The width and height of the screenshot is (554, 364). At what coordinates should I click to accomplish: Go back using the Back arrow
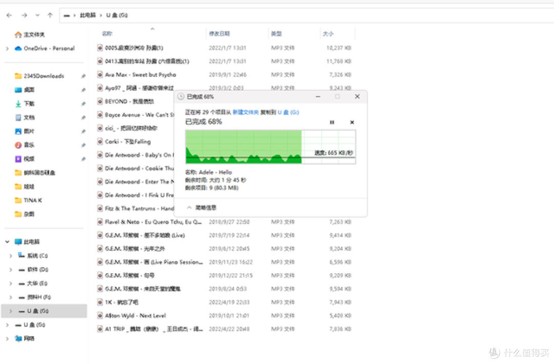coord(9,15)
